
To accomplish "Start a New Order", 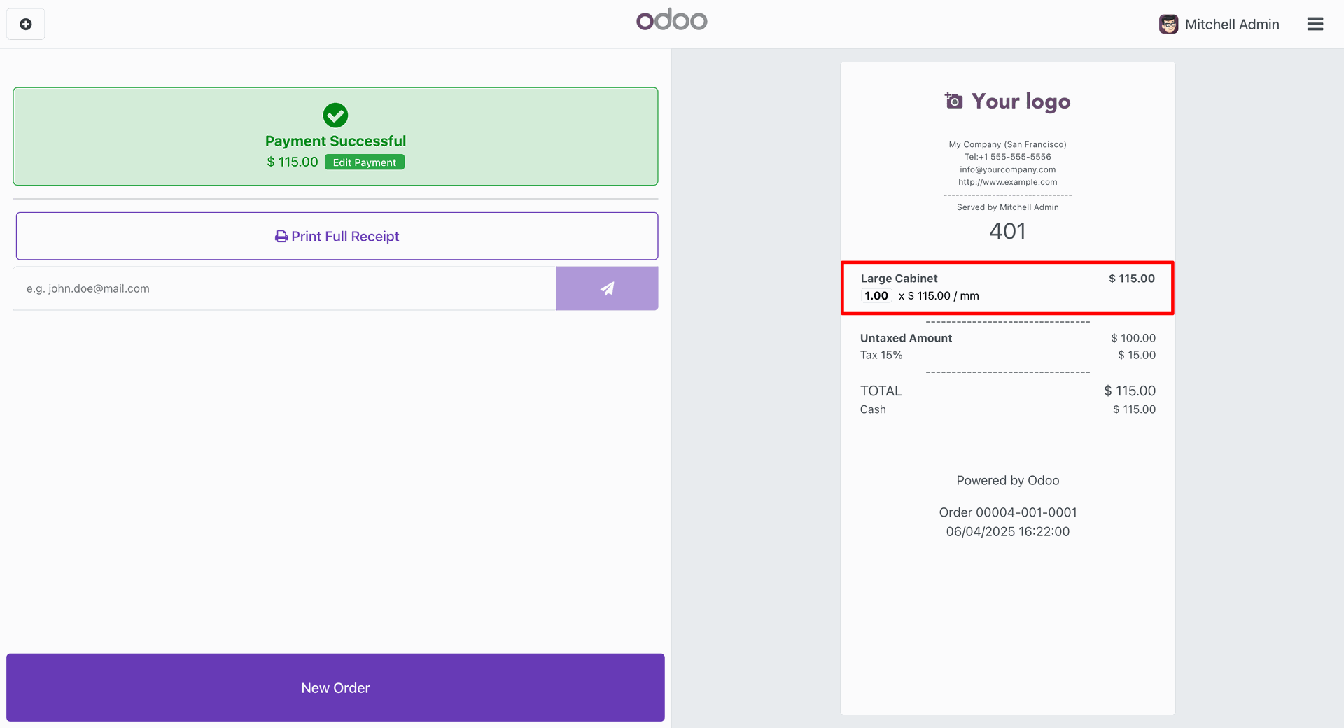I will tap(335, 687).
